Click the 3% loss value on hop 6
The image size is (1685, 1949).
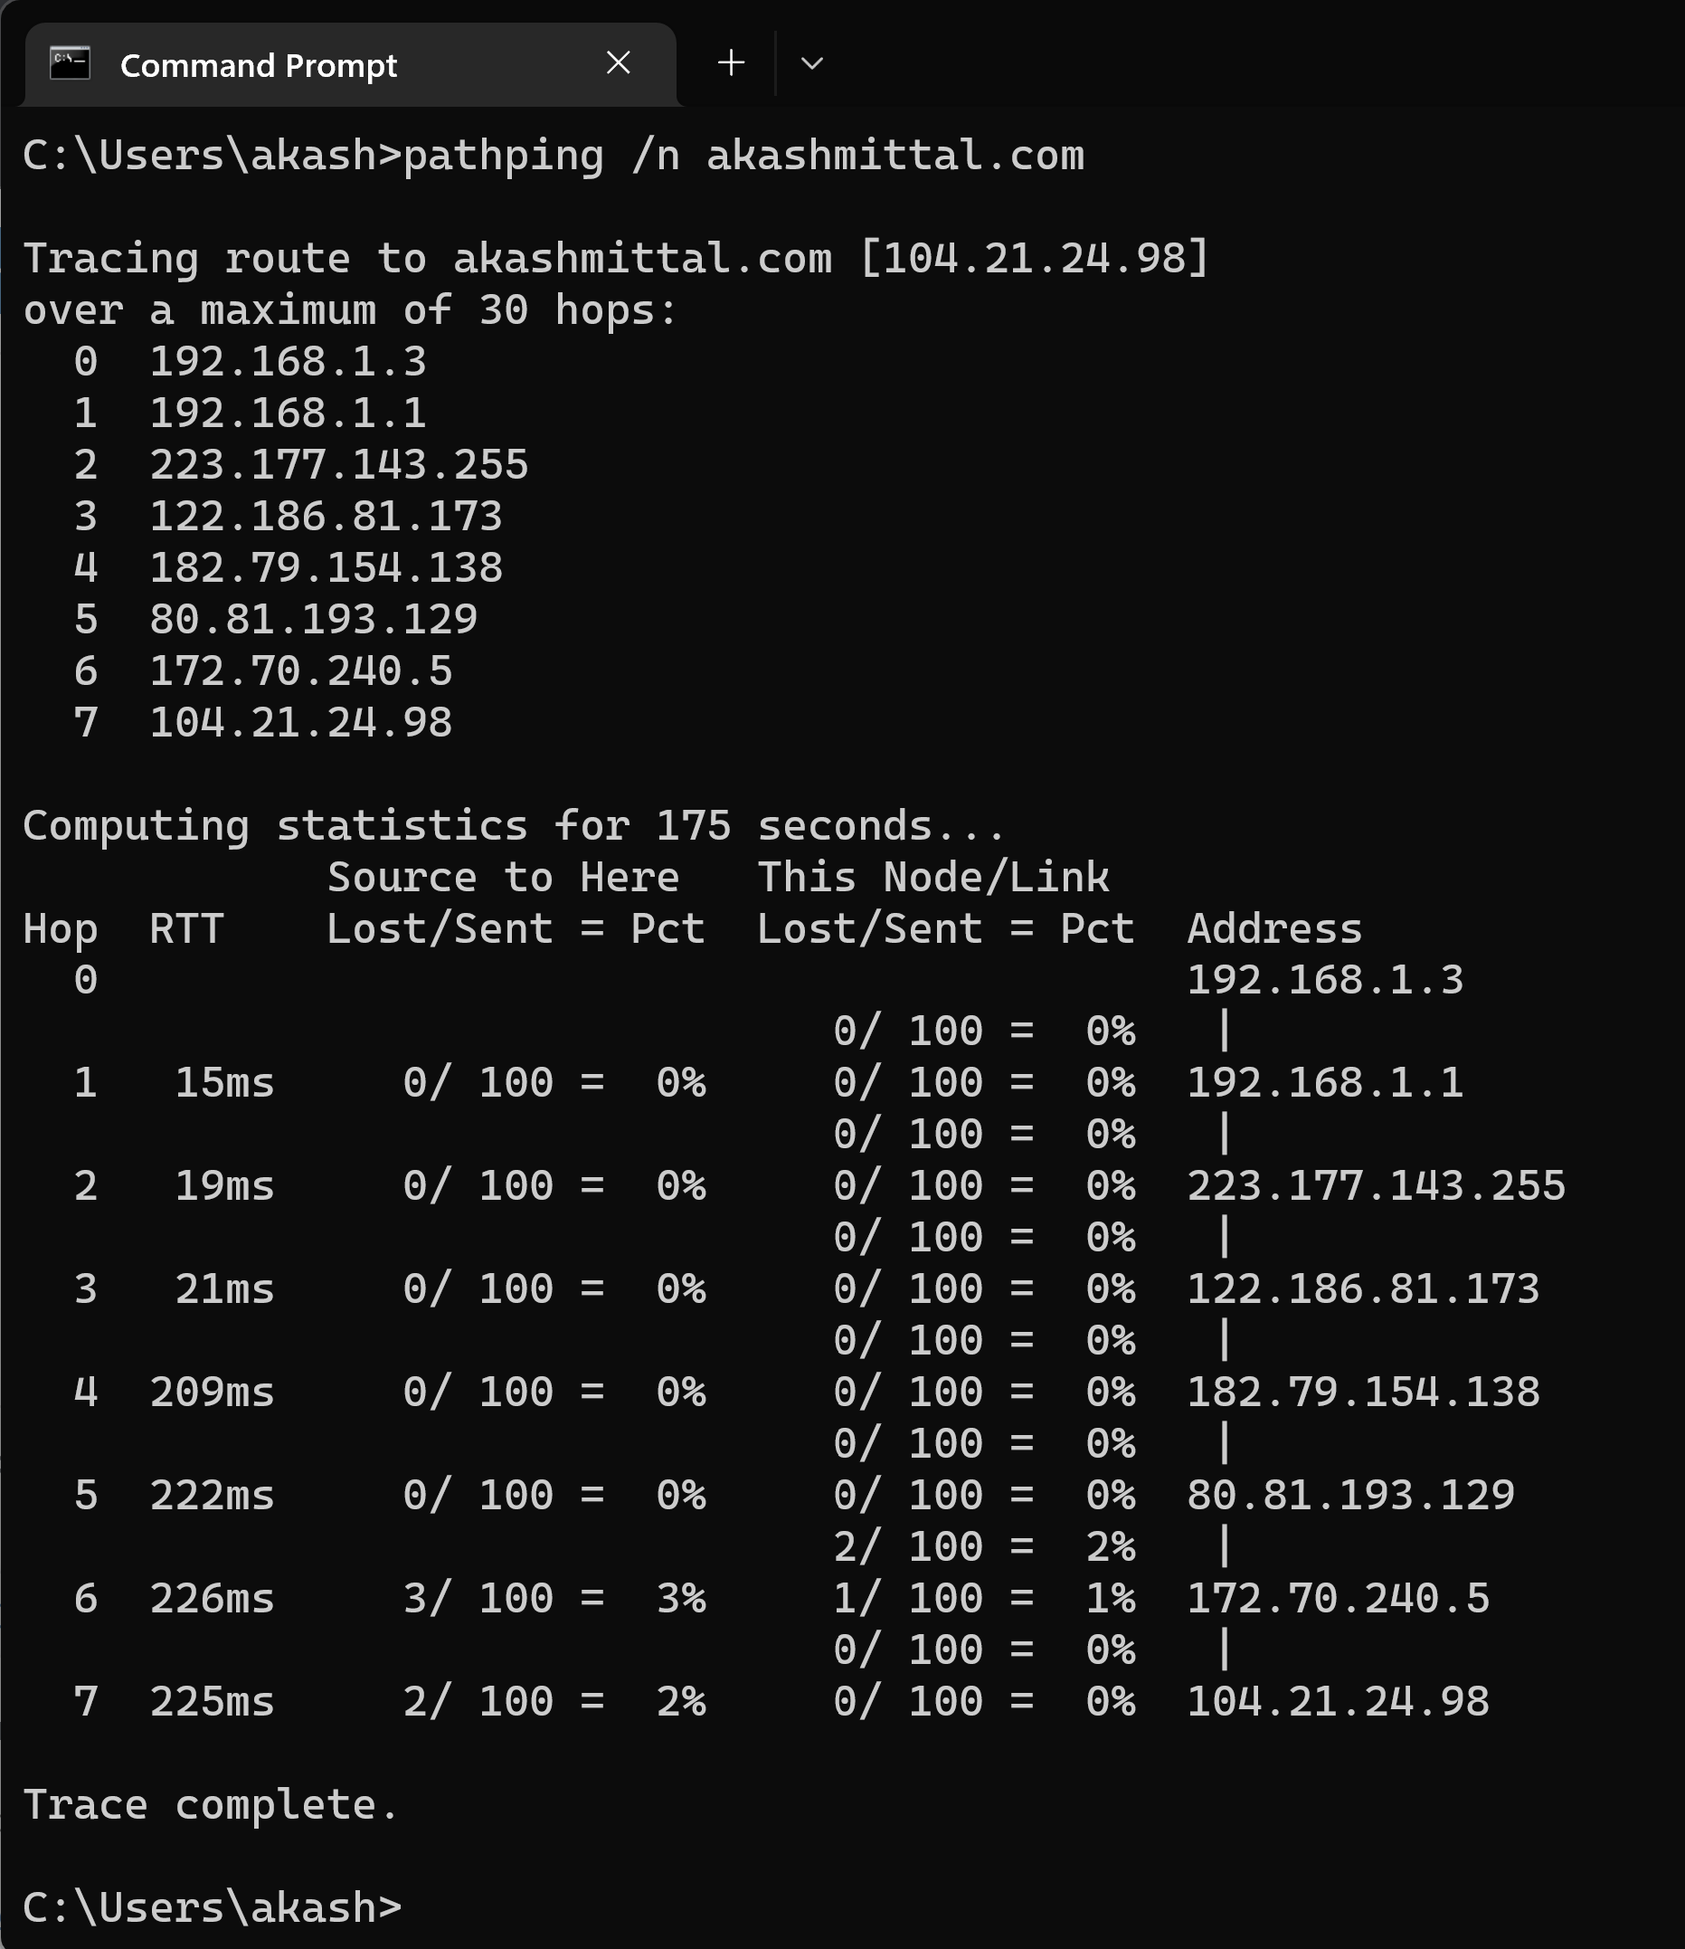(682, 1598)
